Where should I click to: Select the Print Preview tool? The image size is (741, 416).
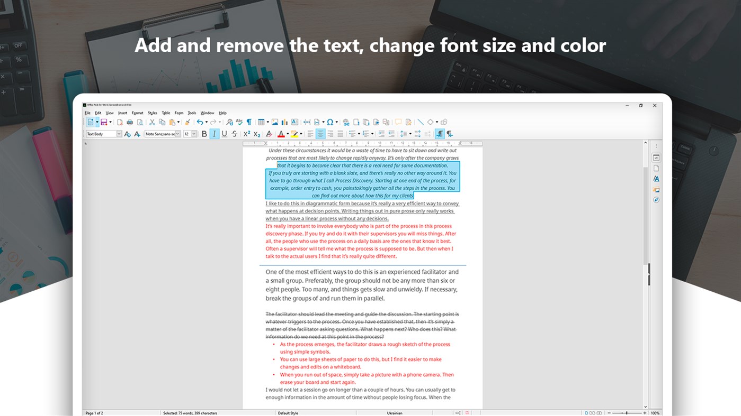click(x=140, y=122)
